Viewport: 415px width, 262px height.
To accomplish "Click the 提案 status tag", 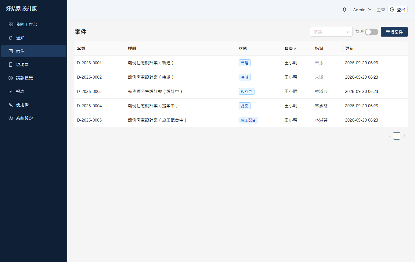I will tap(245, 106).
